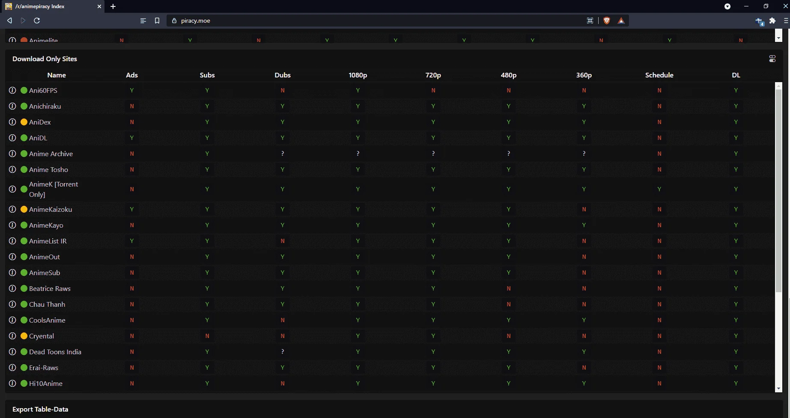Open AnimeKaizoku site link

[x=51, y=209]
